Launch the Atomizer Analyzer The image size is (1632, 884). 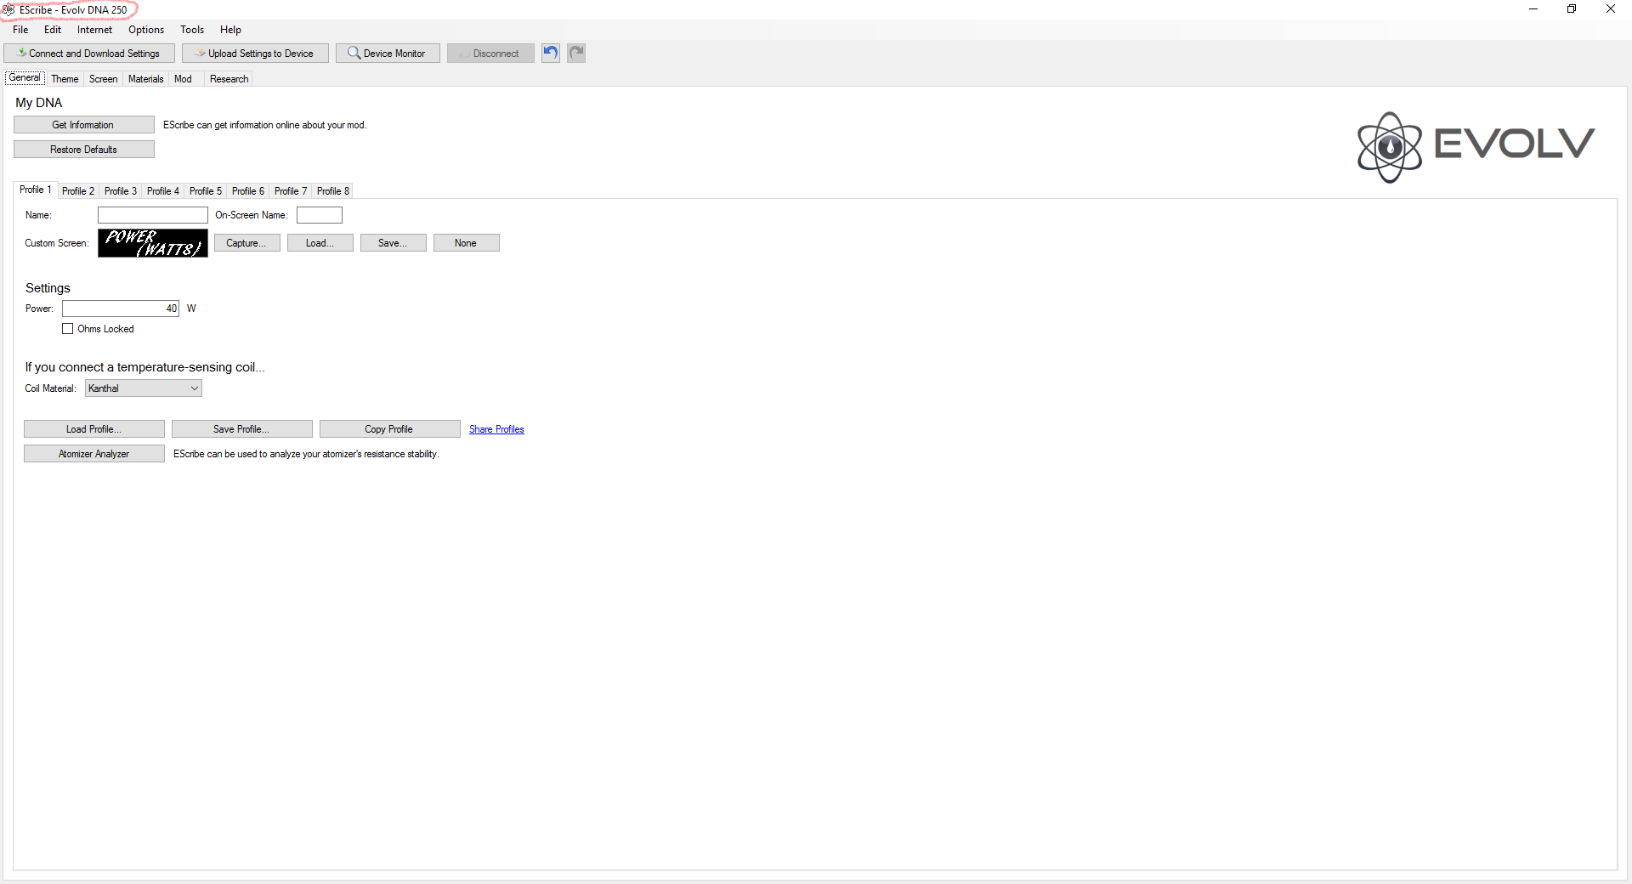coord(93,454)
